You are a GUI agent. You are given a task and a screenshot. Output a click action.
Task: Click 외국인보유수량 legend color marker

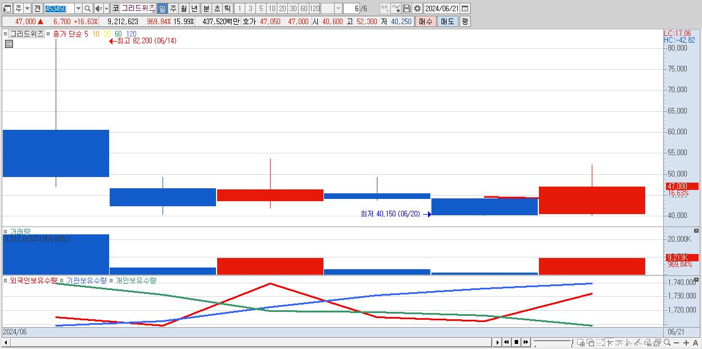click(x=6, y=280)
